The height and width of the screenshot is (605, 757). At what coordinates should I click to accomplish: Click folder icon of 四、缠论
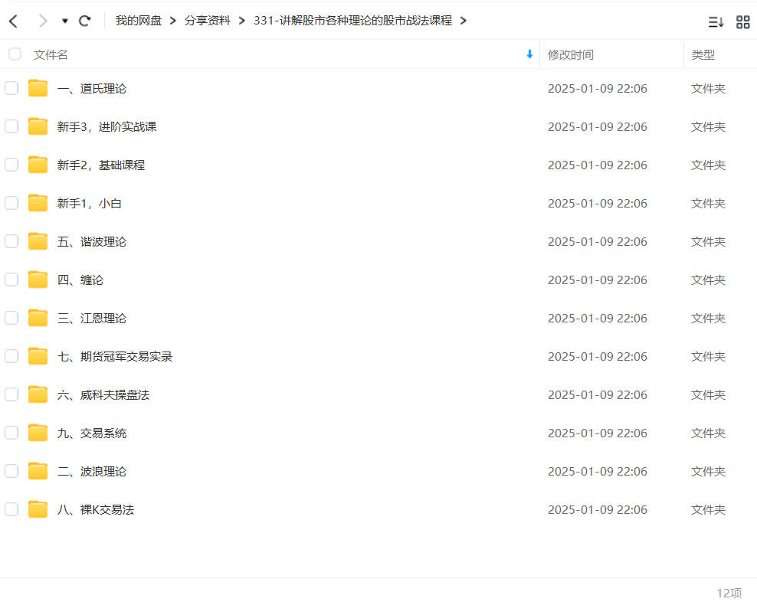point(38,280)
